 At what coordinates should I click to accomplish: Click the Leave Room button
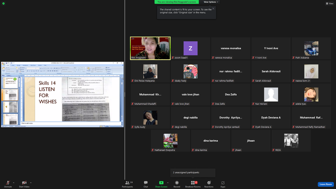click(325, 184)
